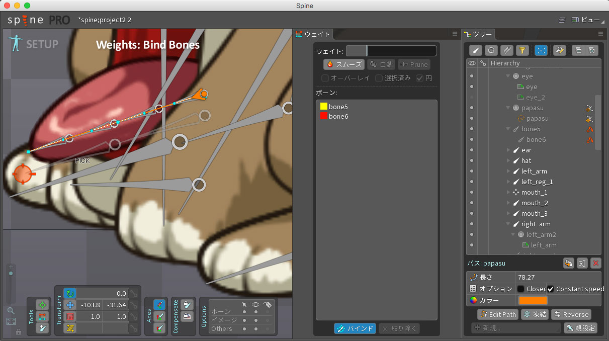Viewport: 609px width, 341px height.
Task: Click the SETUP mode indicator
Action: click(x=33, y=44)
